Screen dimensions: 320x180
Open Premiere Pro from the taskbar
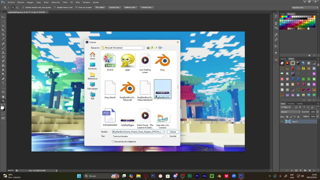pos(197,176)
